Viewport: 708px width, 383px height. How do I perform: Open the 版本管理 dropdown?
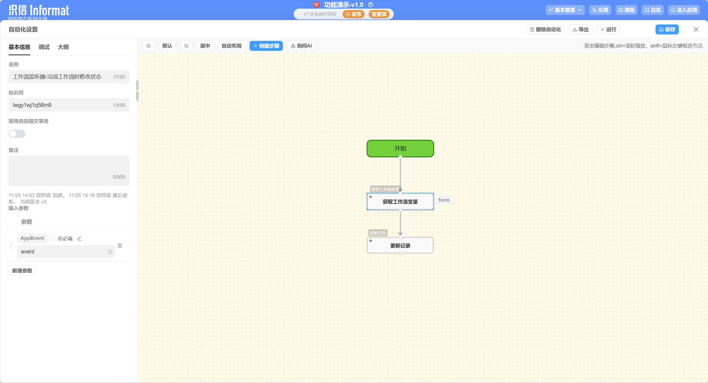click(565, 10)
